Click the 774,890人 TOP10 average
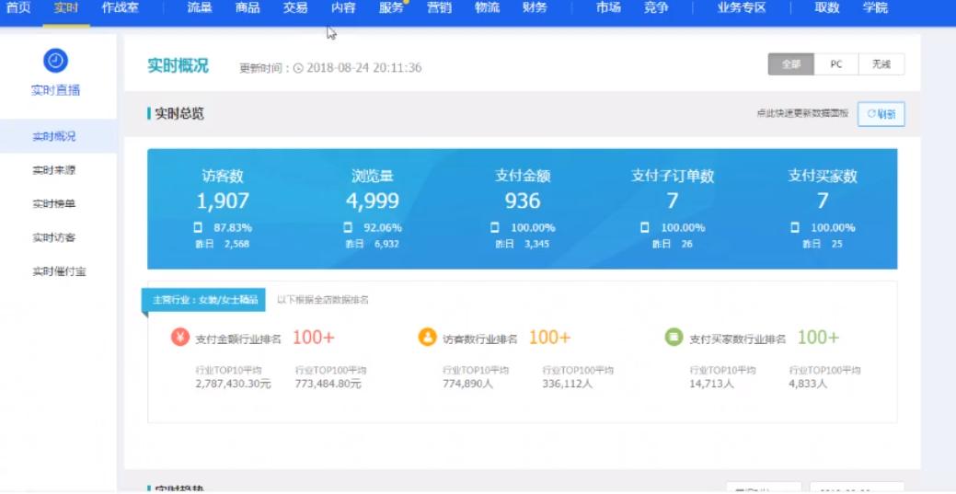Screen dimensions: 956x494 click(x=467, y=385)
